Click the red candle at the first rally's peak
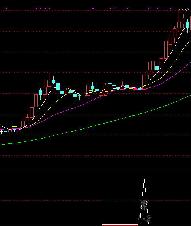This screenshot has width=191, height=226. 49,83
